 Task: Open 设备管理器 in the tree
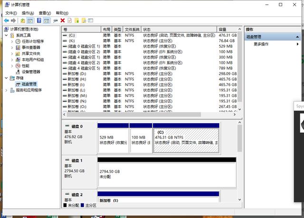(x=31, y=72)
